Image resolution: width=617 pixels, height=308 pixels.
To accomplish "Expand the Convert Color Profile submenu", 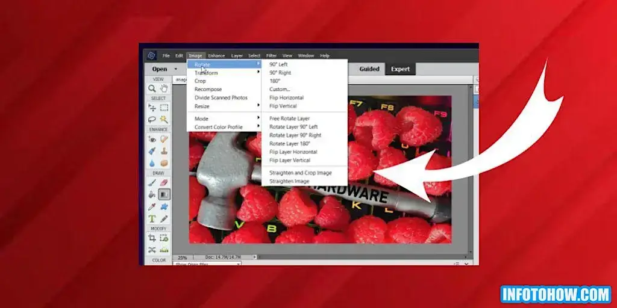I will tap(224, 127).
